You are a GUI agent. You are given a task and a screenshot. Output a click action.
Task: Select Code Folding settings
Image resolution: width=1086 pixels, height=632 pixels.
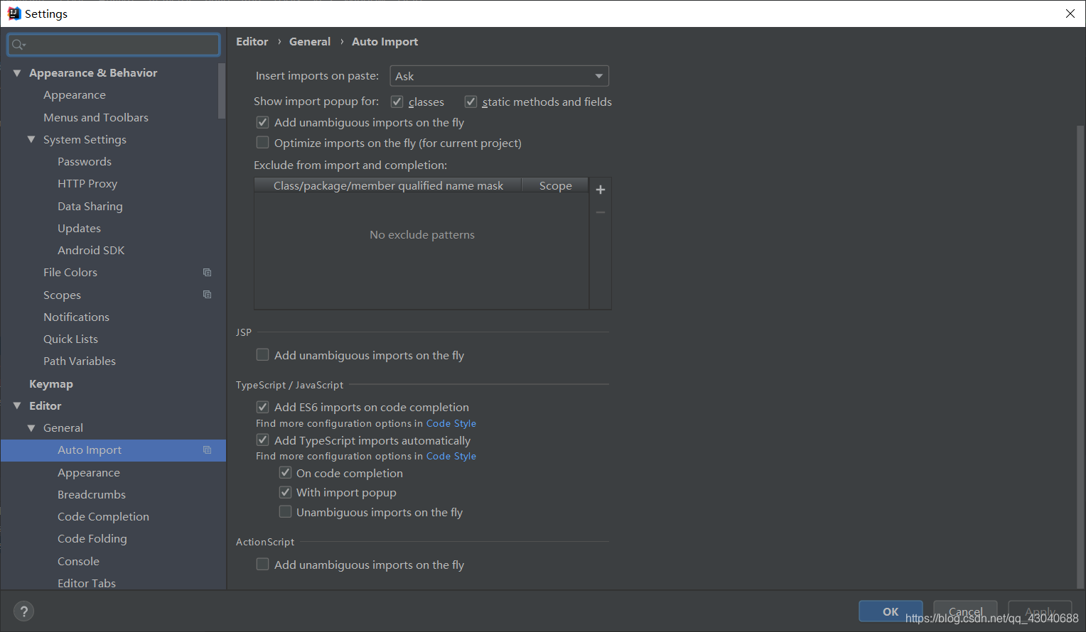(92, 538)
